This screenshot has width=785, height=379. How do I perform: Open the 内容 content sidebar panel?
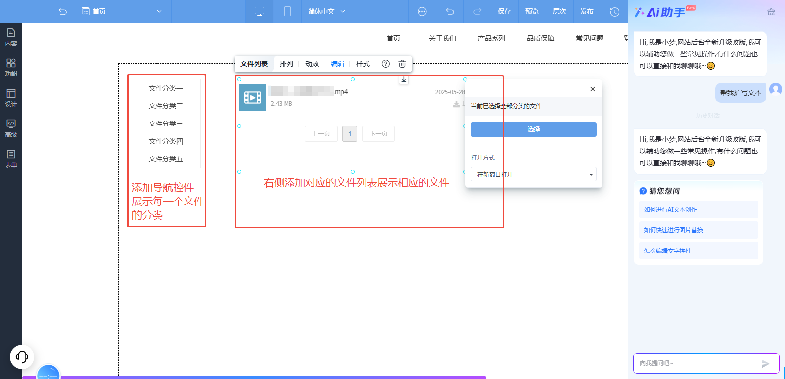pyautogui.click(x=11, y=37)
